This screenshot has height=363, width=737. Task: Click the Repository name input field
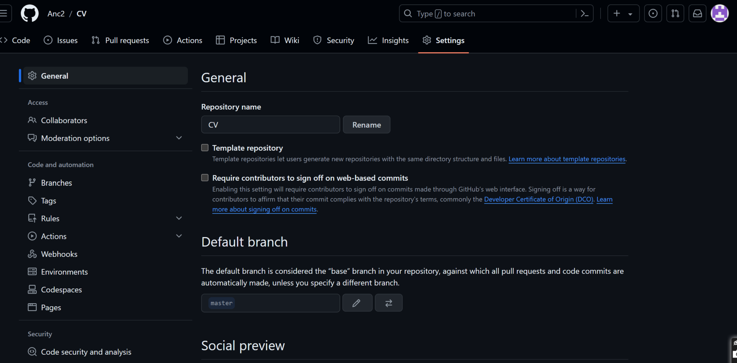pos(270,125)
